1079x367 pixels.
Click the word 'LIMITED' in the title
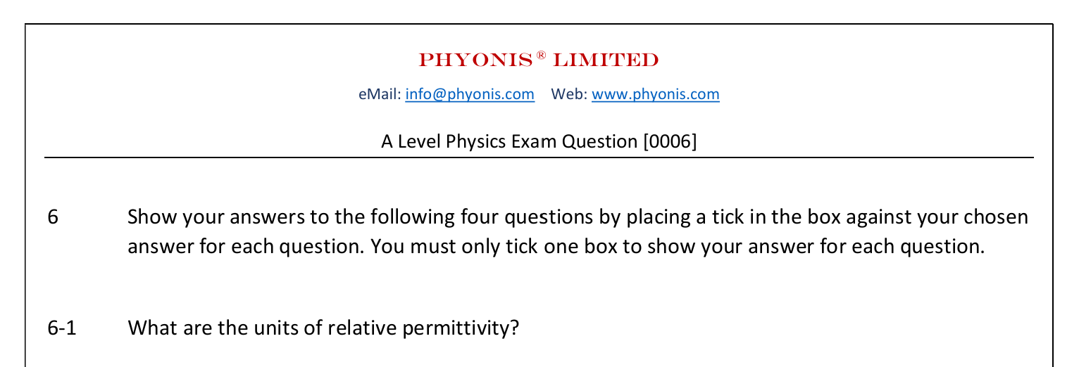coord(606,60)
